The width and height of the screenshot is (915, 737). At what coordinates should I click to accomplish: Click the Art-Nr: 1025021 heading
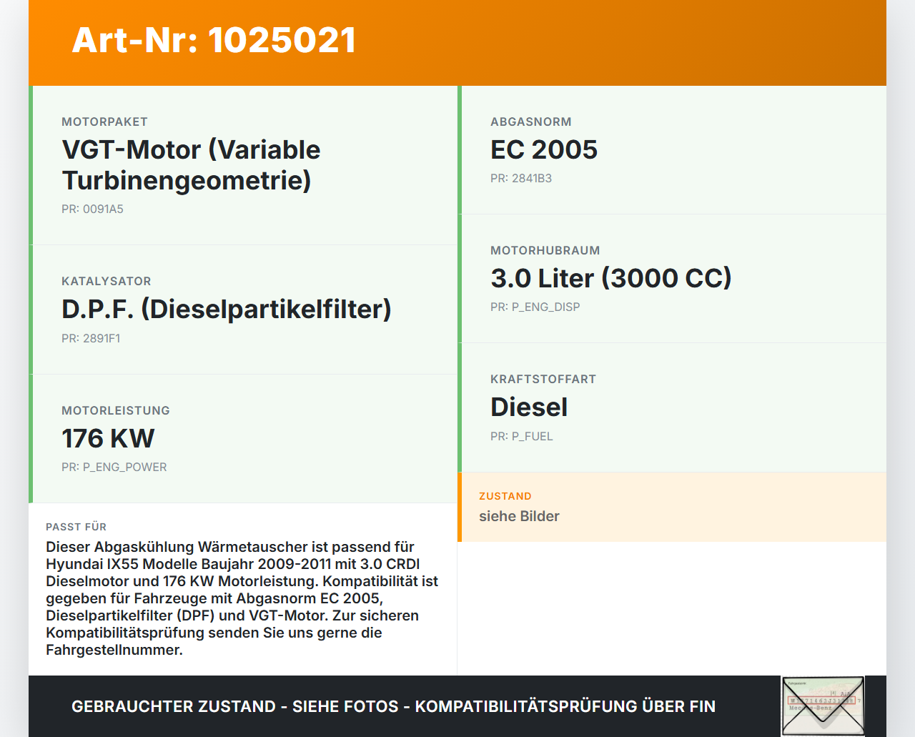click(214, 40)
